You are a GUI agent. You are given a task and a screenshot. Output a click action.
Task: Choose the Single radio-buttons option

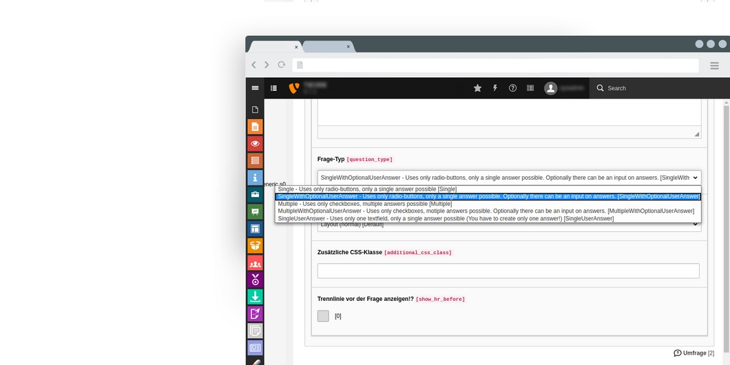click(x=488, y=189)
